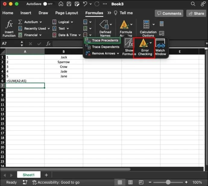Viewport: 208px width, 186px height.
Task: Adjust the zoom slider handle
Action: click(168, 182)
